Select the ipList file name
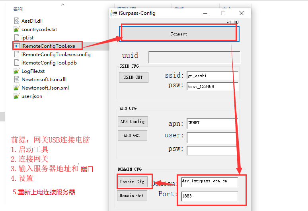This screenshot has height=211, width=308. 27,37
